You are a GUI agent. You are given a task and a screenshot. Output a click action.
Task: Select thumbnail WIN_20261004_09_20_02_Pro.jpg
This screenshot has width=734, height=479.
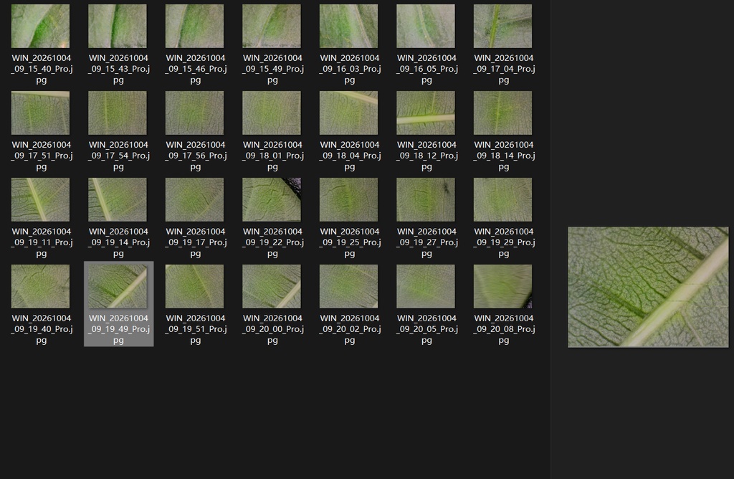click(x=349, y=287)
